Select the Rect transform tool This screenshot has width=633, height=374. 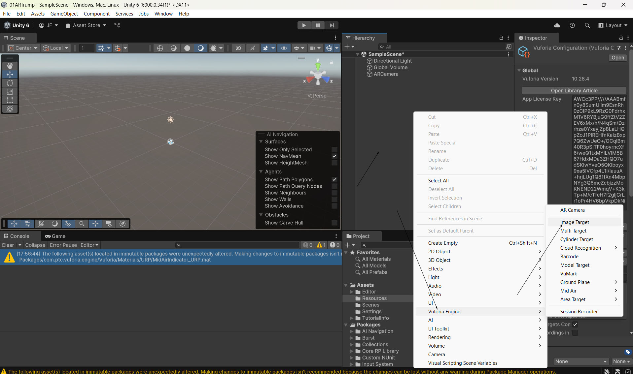pos(10,100)
